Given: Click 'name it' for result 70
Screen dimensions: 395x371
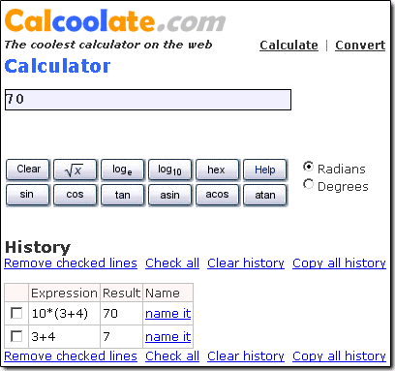Looking at the screenshot, I should coord(168,314).
